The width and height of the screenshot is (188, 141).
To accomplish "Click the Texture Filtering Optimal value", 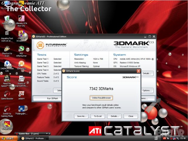I will pyautogui.click(x=96, y=66).
